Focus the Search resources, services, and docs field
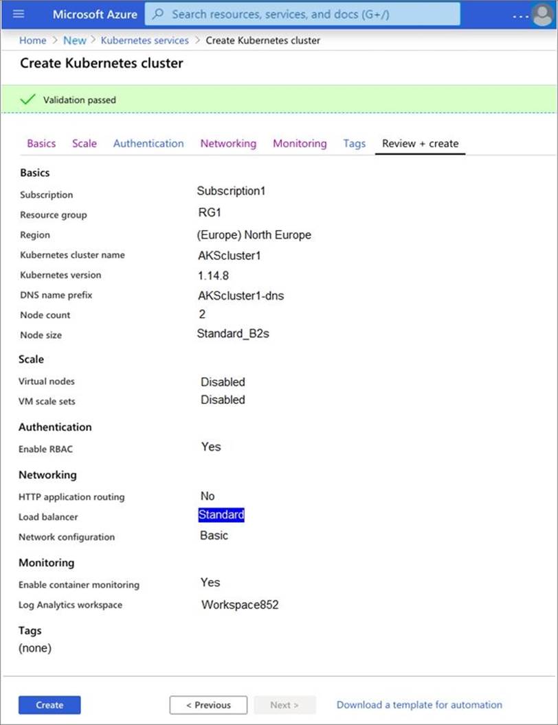558x725 pixels. [x=309, y=14]
